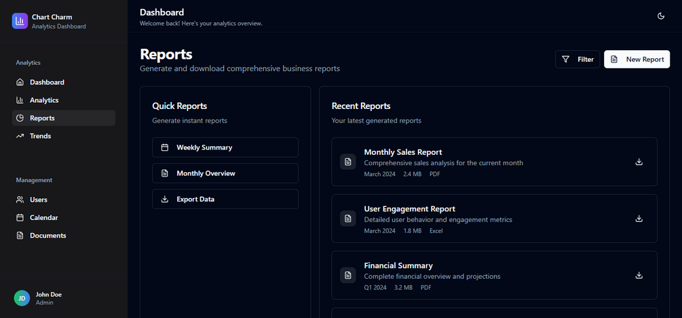Create a New Report
682x318 pixels.
click(637, 60)
